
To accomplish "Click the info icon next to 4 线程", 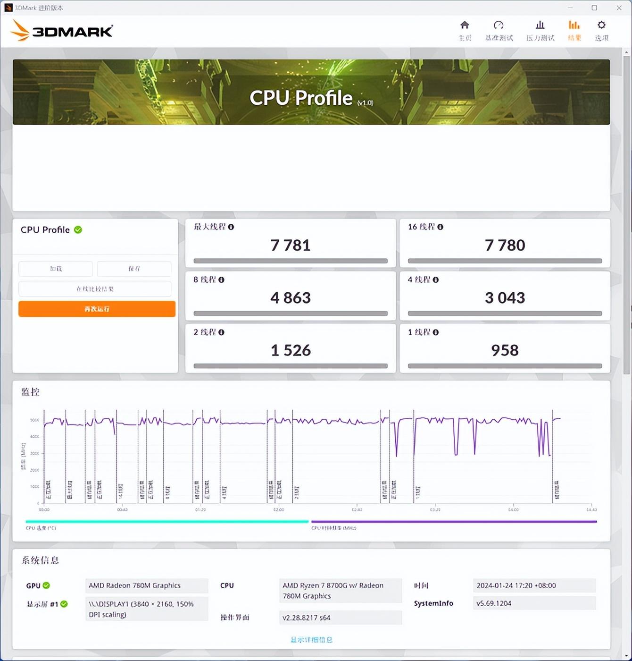I will coord(436,280).
